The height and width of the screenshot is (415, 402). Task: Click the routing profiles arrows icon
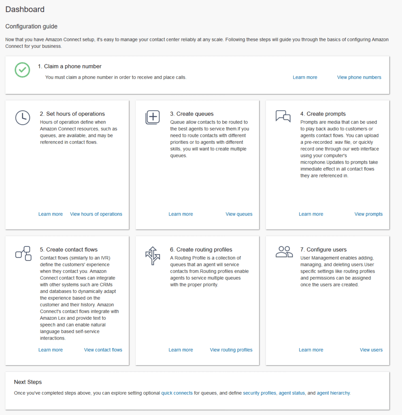click(153, 255)
